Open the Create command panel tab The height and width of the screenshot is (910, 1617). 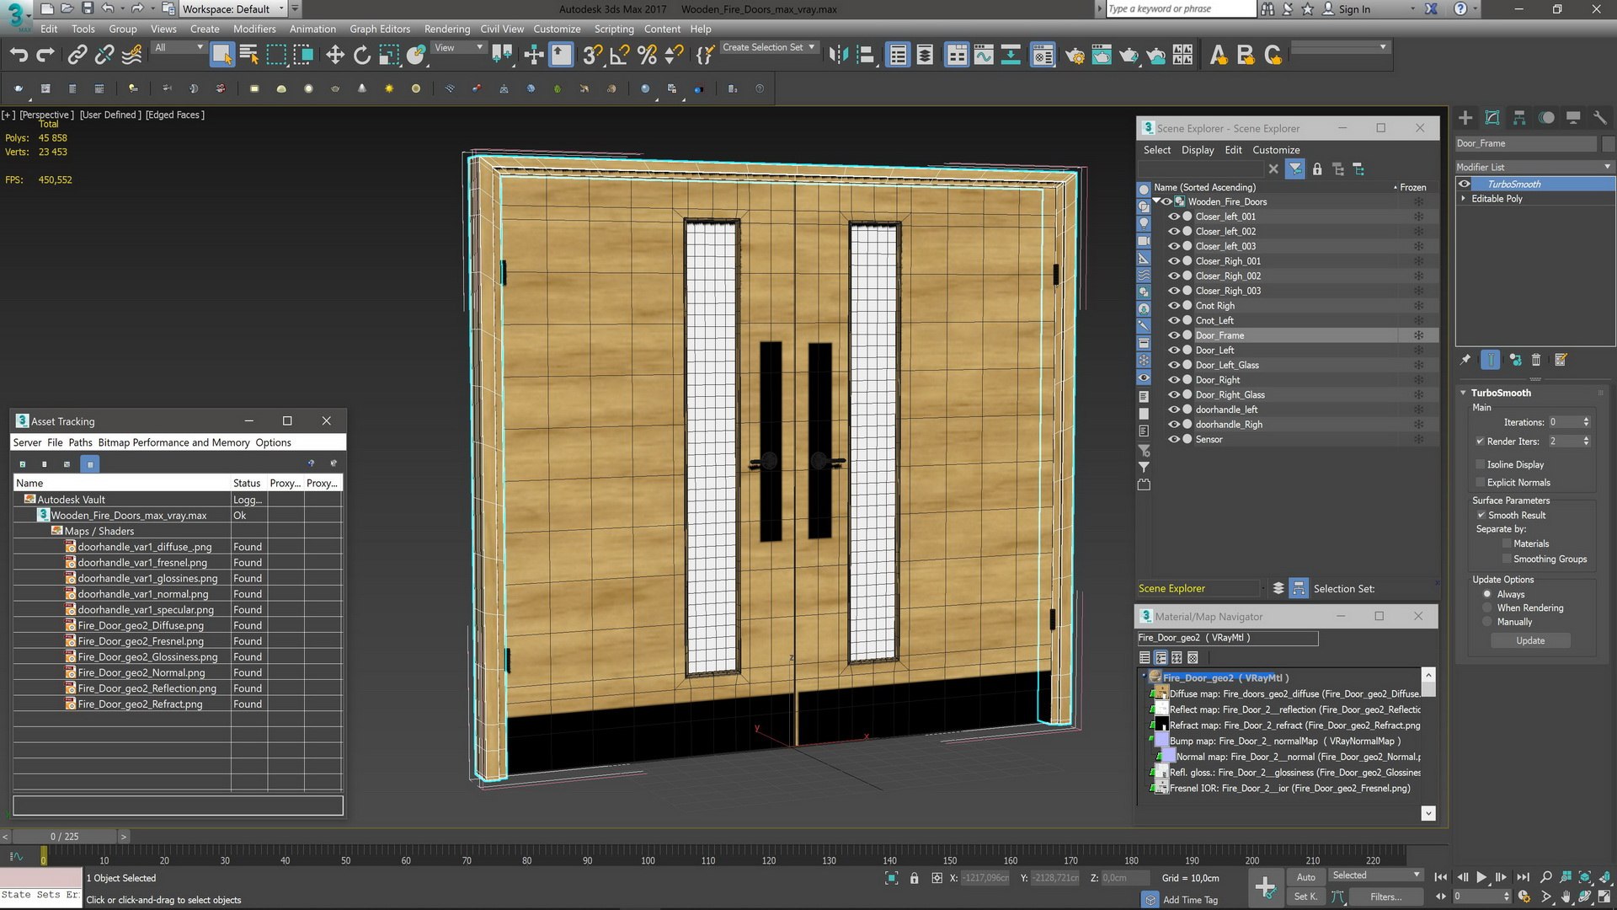[x=1465, y=118]
